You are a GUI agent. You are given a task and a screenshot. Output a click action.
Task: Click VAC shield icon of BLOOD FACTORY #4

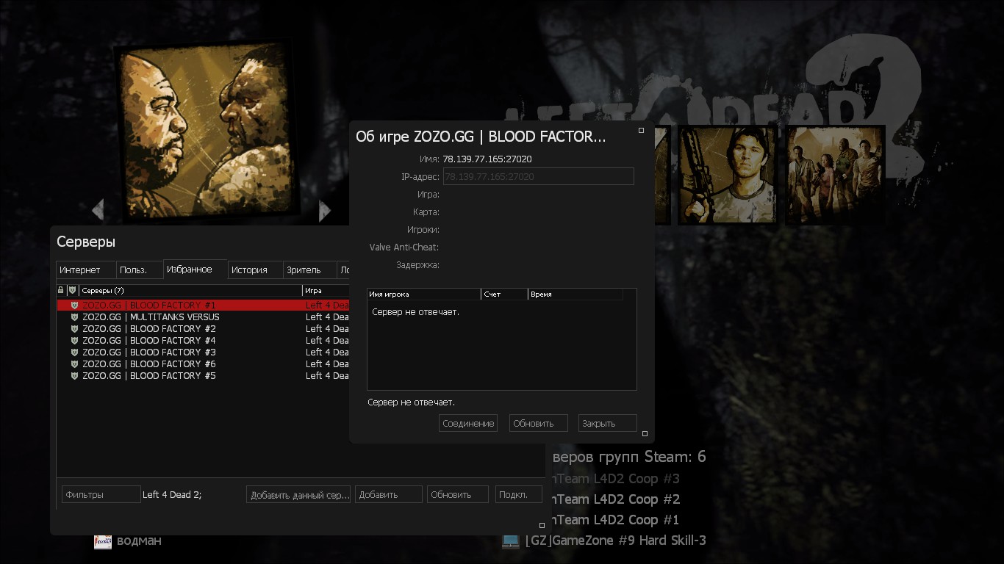click(74, 341)
